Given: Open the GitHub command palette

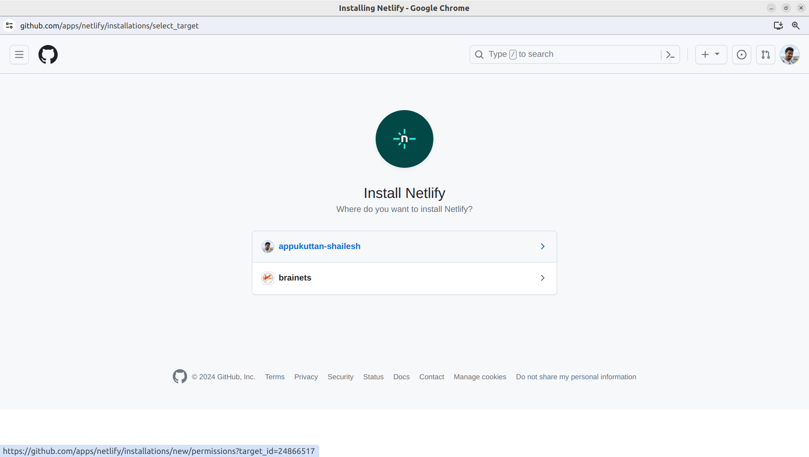Looking at the screenshot, I should (x=670, y=54).
